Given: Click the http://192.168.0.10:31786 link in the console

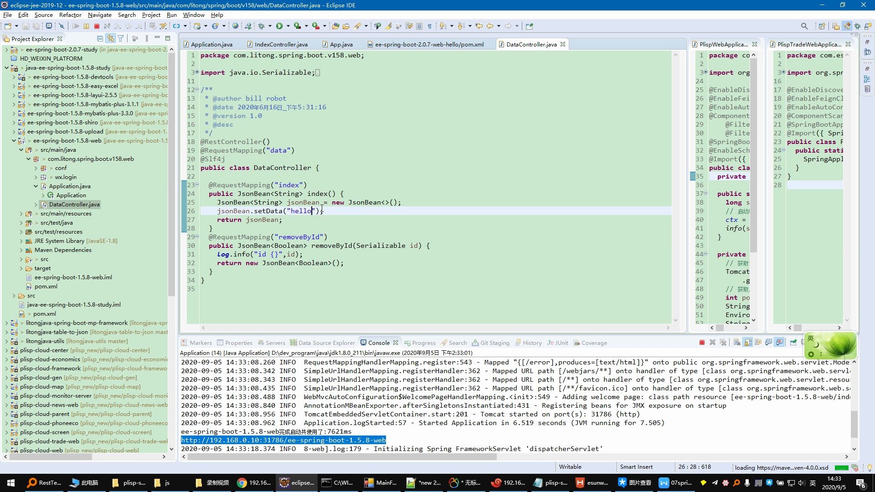Looking at the screenshot, I should pos(283,440).
